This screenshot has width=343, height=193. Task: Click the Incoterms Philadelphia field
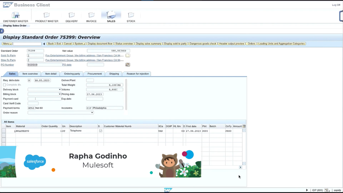(x=108, y=108)
